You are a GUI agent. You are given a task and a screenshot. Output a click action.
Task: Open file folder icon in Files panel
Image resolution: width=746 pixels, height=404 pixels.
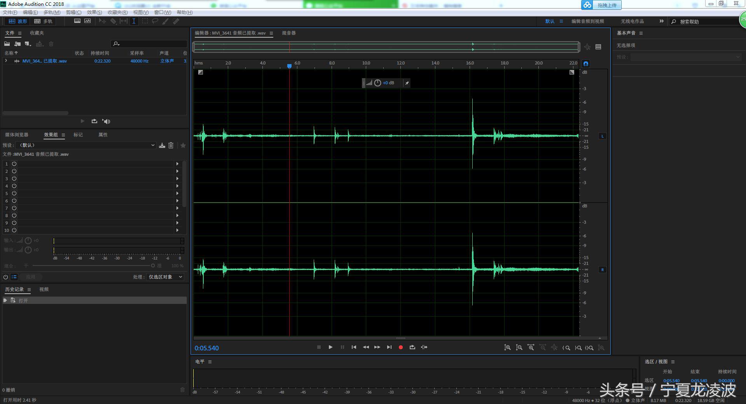tap(7, 44)
